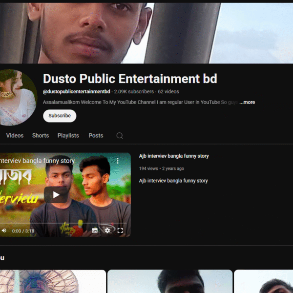This screenshot has width=293, height=293.
Task: Go to the Posts tab
Action: point(96,135)
